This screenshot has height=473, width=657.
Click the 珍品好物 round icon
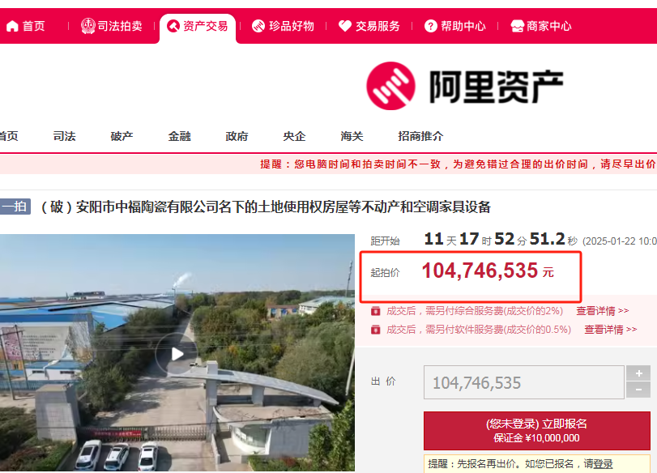tap(258, 26)
